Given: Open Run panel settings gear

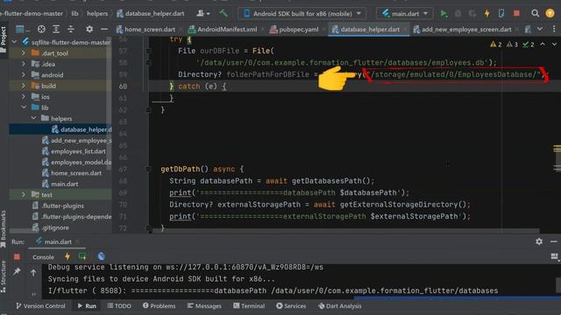Looking at the screenshot, I should click(x=539, y=241).
